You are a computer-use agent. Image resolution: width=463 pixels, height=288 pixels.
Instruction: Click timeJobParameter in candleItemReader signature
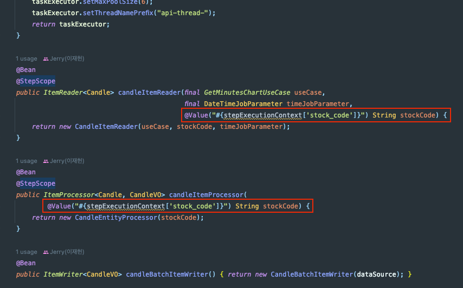coord(318,104)
